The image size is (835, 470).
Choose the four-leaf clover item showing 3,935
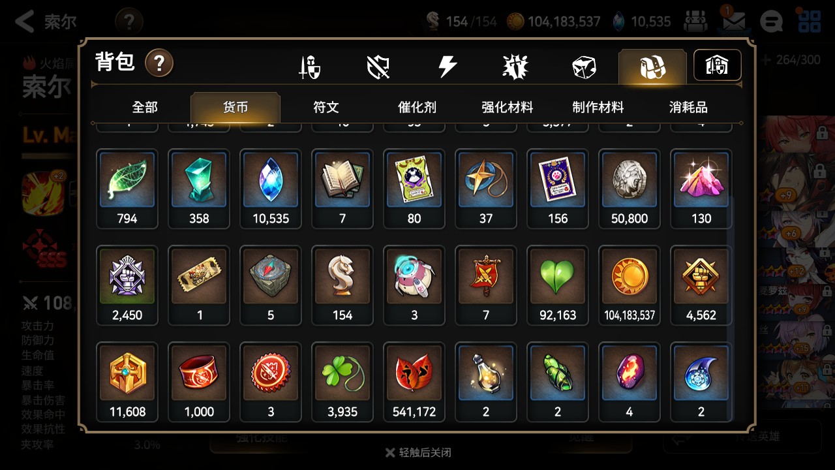[x=342, y=382]
